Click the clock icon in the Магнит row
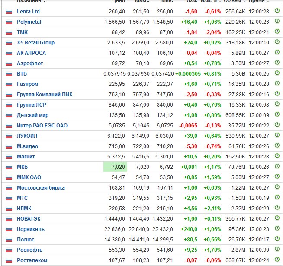 point(277,155)
